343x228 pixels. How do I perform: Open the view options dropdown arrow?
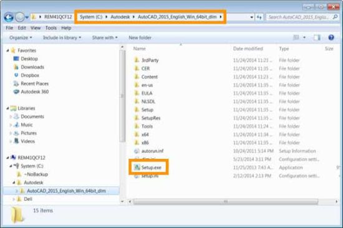[x=304, y=37]
